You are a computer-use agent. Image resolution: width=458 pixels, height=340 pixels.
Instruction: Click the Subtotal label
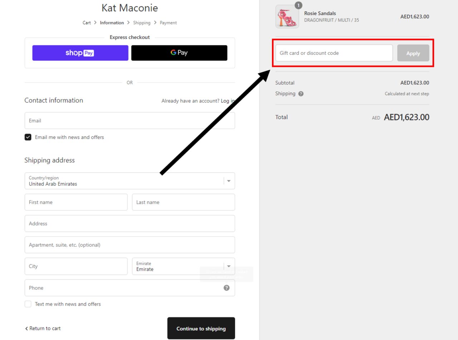[x=285, y=83]
